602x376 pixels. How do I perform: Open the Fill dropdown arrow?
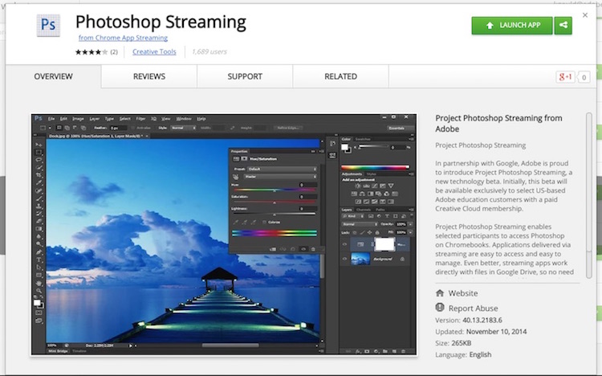point(410,233)
